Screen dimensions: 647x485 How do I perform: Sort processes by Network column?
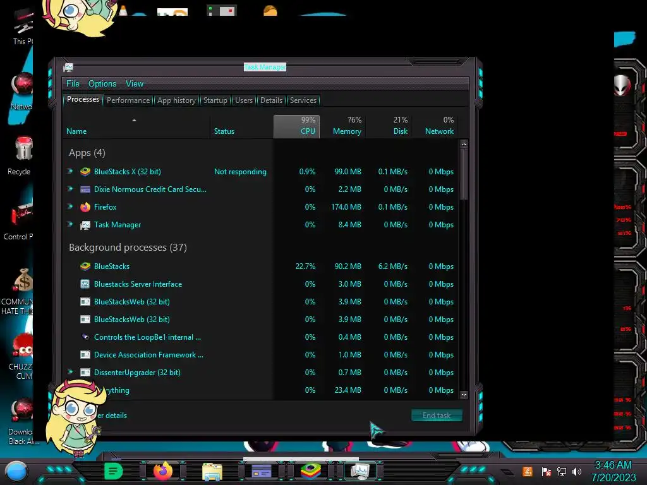coord(436,126)
